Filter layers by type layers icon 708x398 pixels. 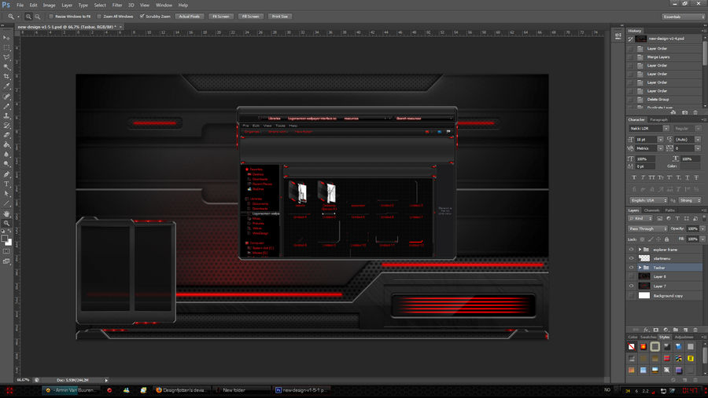(x=677, y=218)
